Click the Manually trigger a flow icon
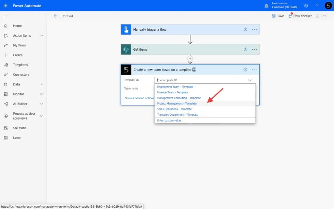The image size is (334, 209). [126, 29]
